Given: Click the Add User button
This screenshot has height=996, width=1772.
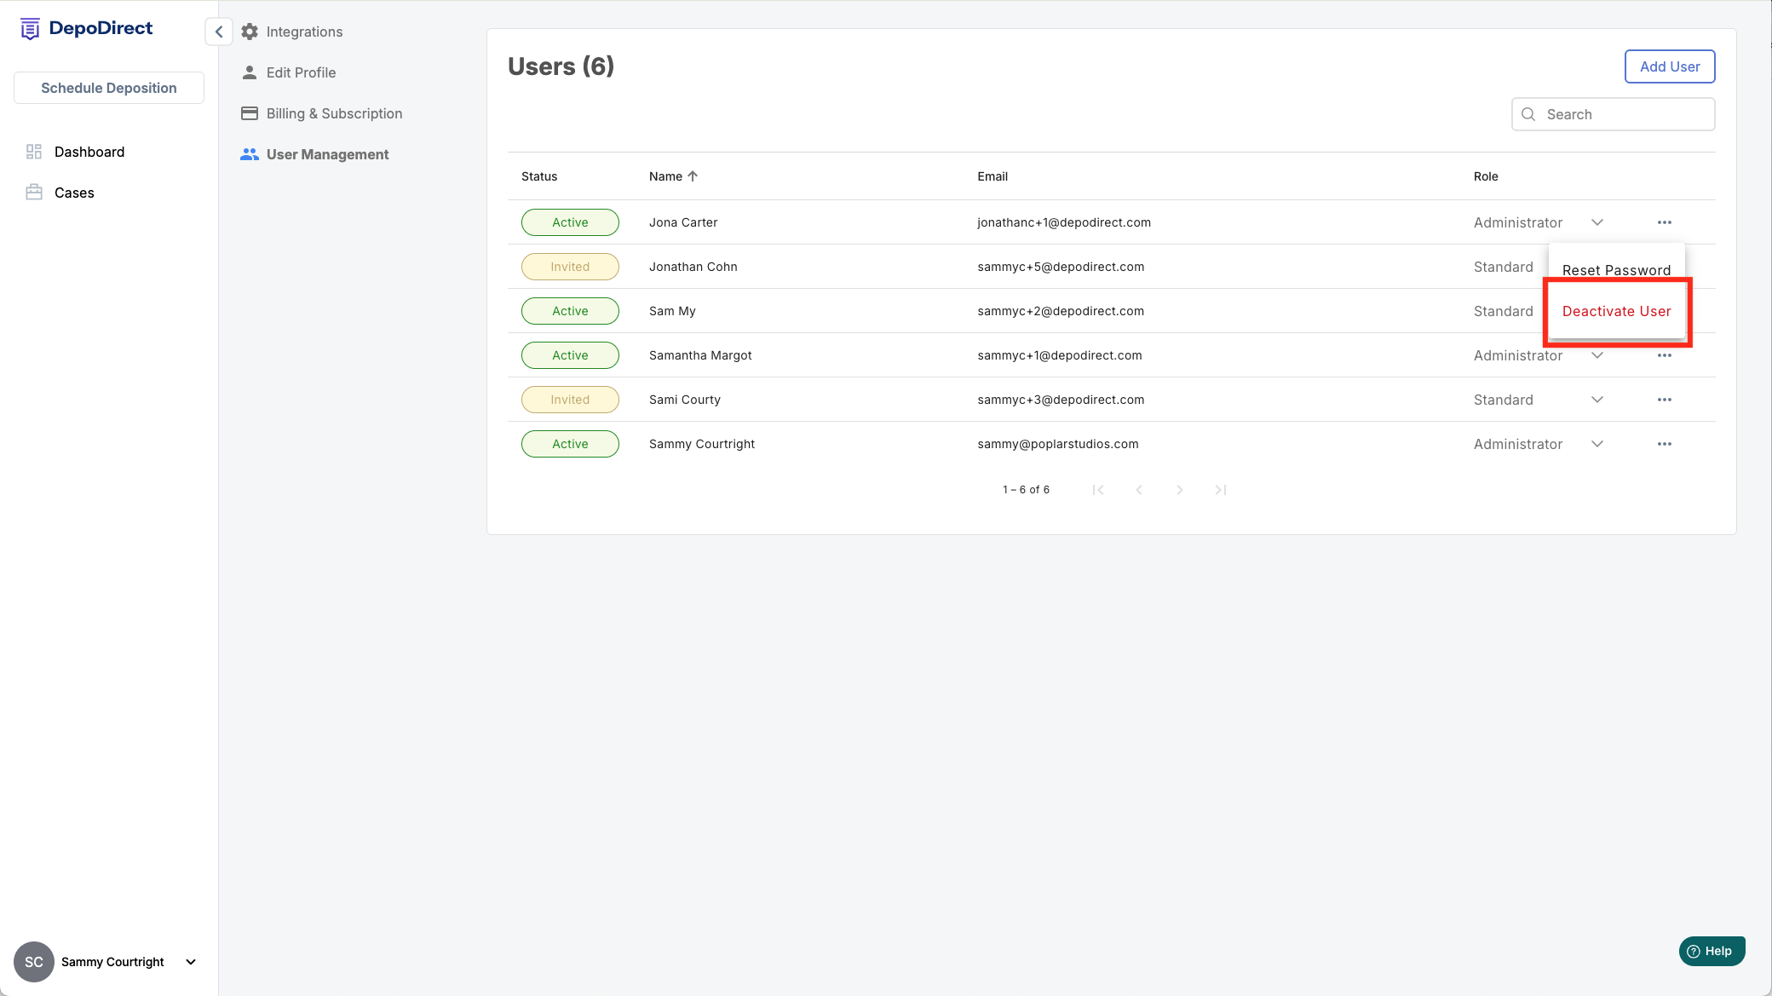Looking at the screenshot, I should 1669,66.
